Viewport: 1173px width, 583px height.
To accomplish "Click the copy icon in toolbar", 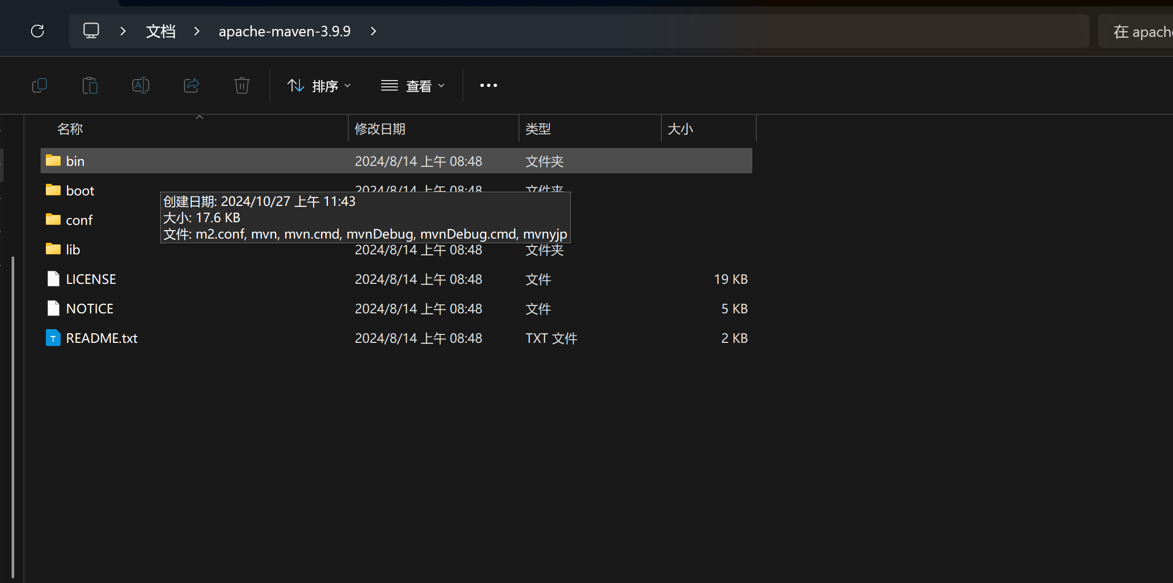I will coord(40,85).
